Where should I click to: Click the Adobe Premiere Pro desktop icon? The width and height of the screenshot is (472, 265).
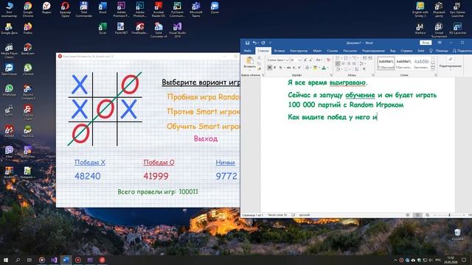click(x=121, y=9)
